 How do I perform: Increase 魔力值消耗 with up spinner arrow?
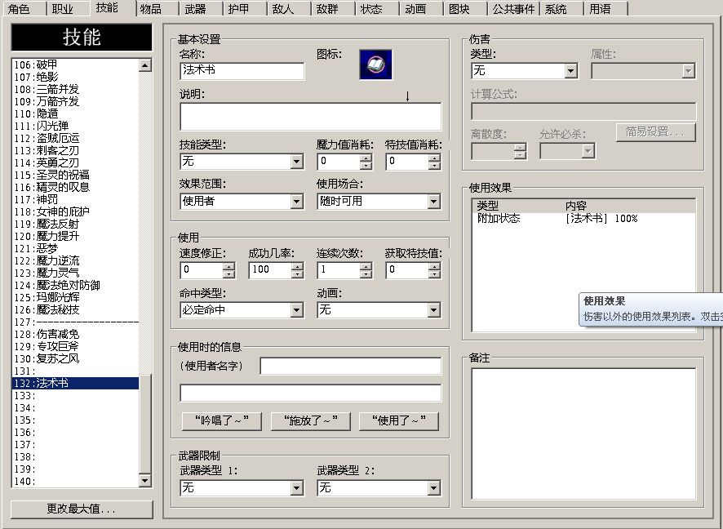click(x=366, y=158)
